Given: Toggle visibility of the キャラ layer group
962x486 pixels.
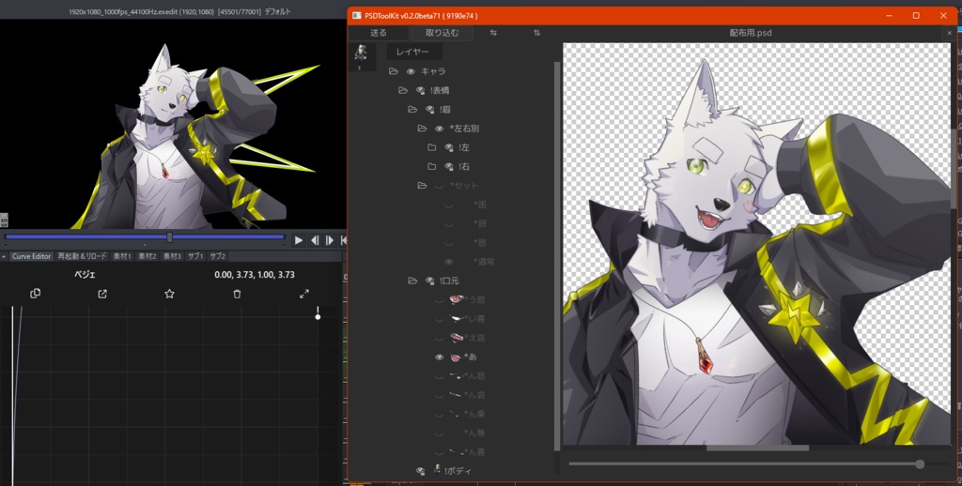Looking at the screenshot, I should coord(411,71).
